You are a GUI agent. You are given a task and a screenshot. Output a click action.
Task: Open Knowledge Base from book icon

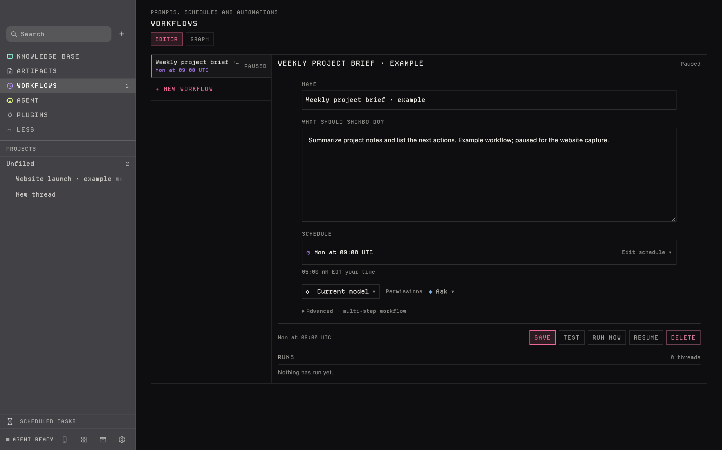(x=10, y=56)
